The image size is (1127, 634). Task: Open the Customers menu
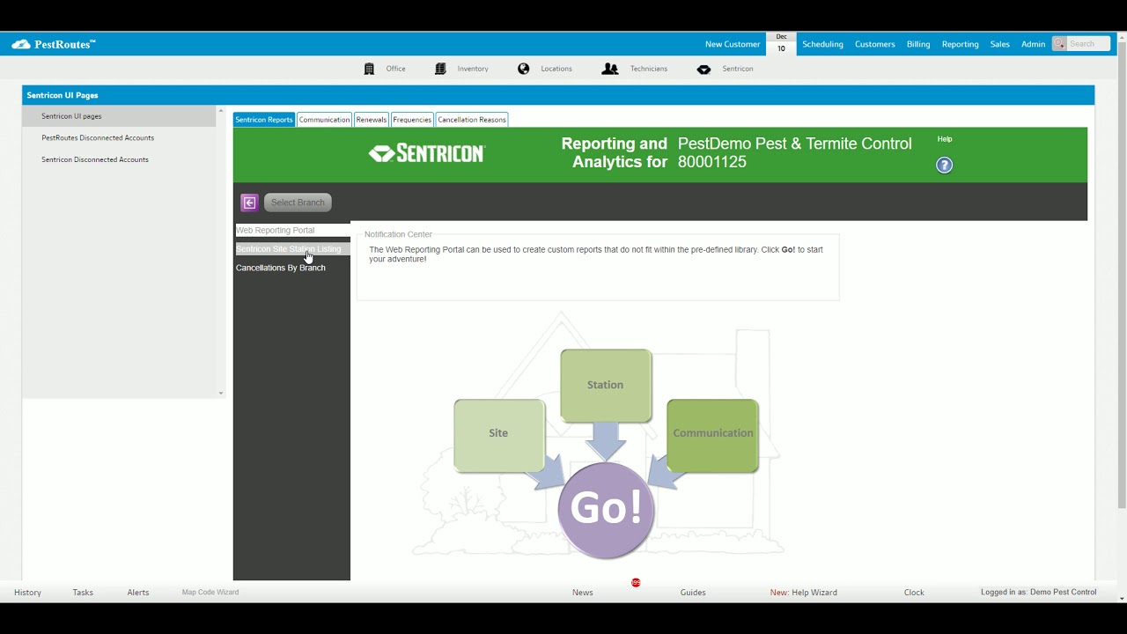point(875,44)
